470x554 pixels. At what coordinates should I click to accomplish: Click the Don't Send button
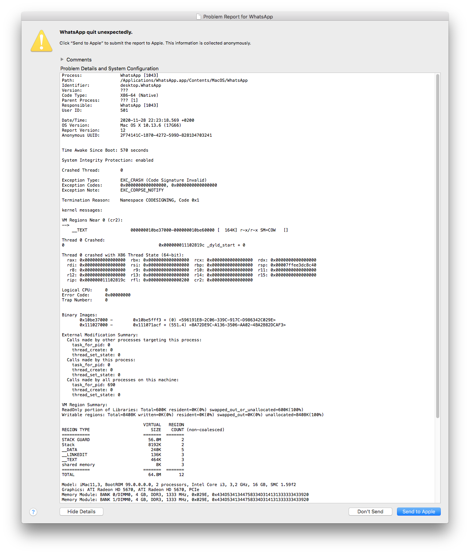click(370, 512)
